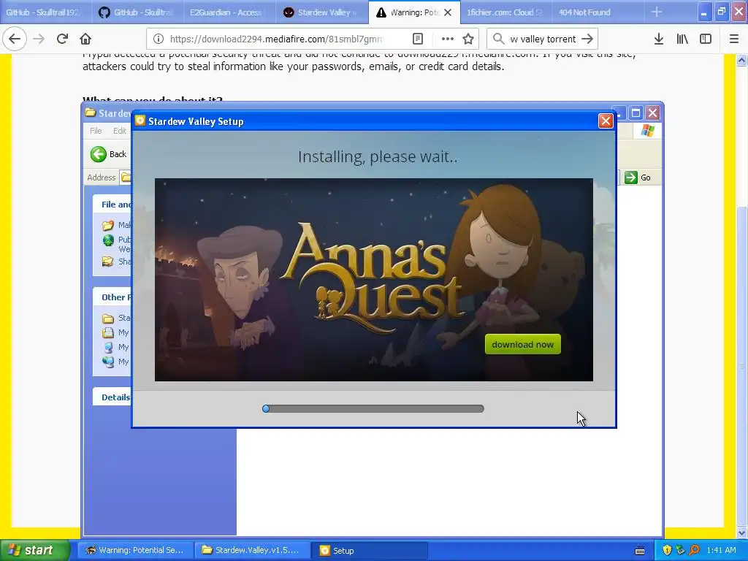Open site information icon in address bar
The width and height of the screenshot is (748, 561).
tap(159, 39)
